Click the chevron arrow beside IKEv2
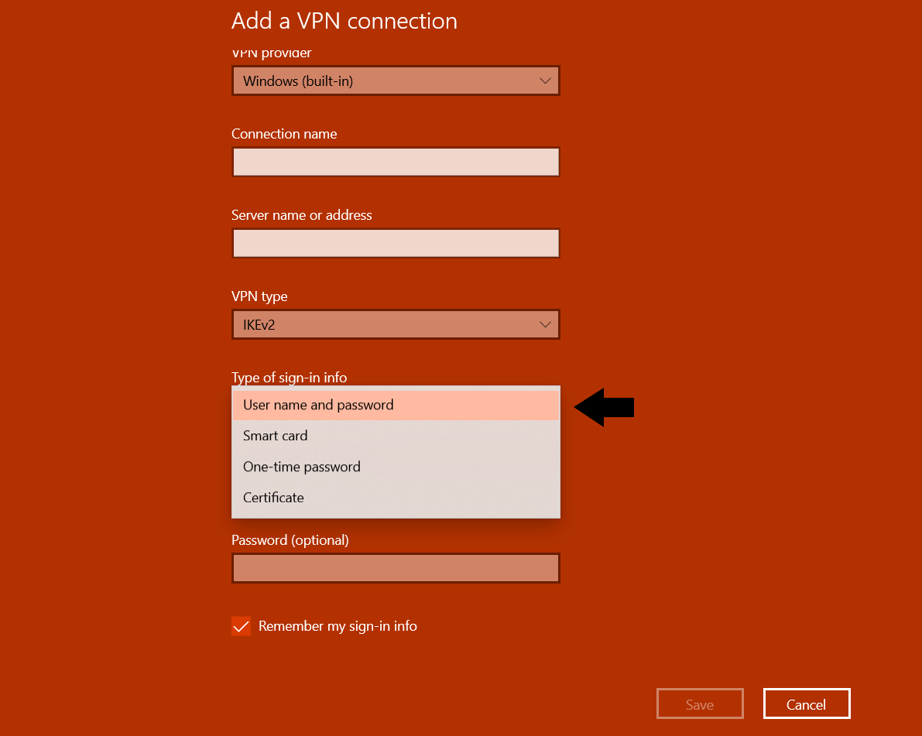Viewport: 922px width, 736px height. [545, 325]
